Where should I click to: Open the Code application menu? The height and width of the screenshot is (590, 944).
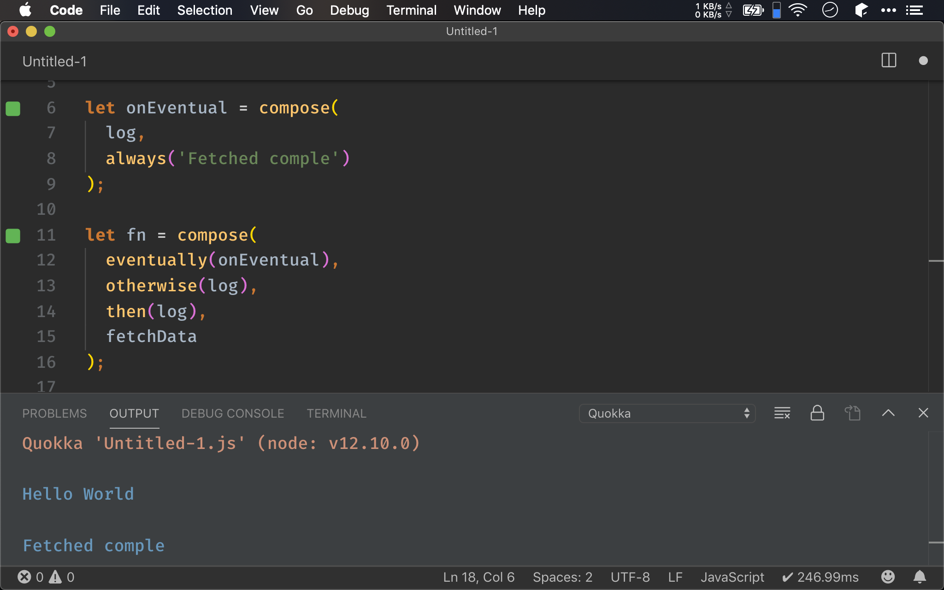66,10
